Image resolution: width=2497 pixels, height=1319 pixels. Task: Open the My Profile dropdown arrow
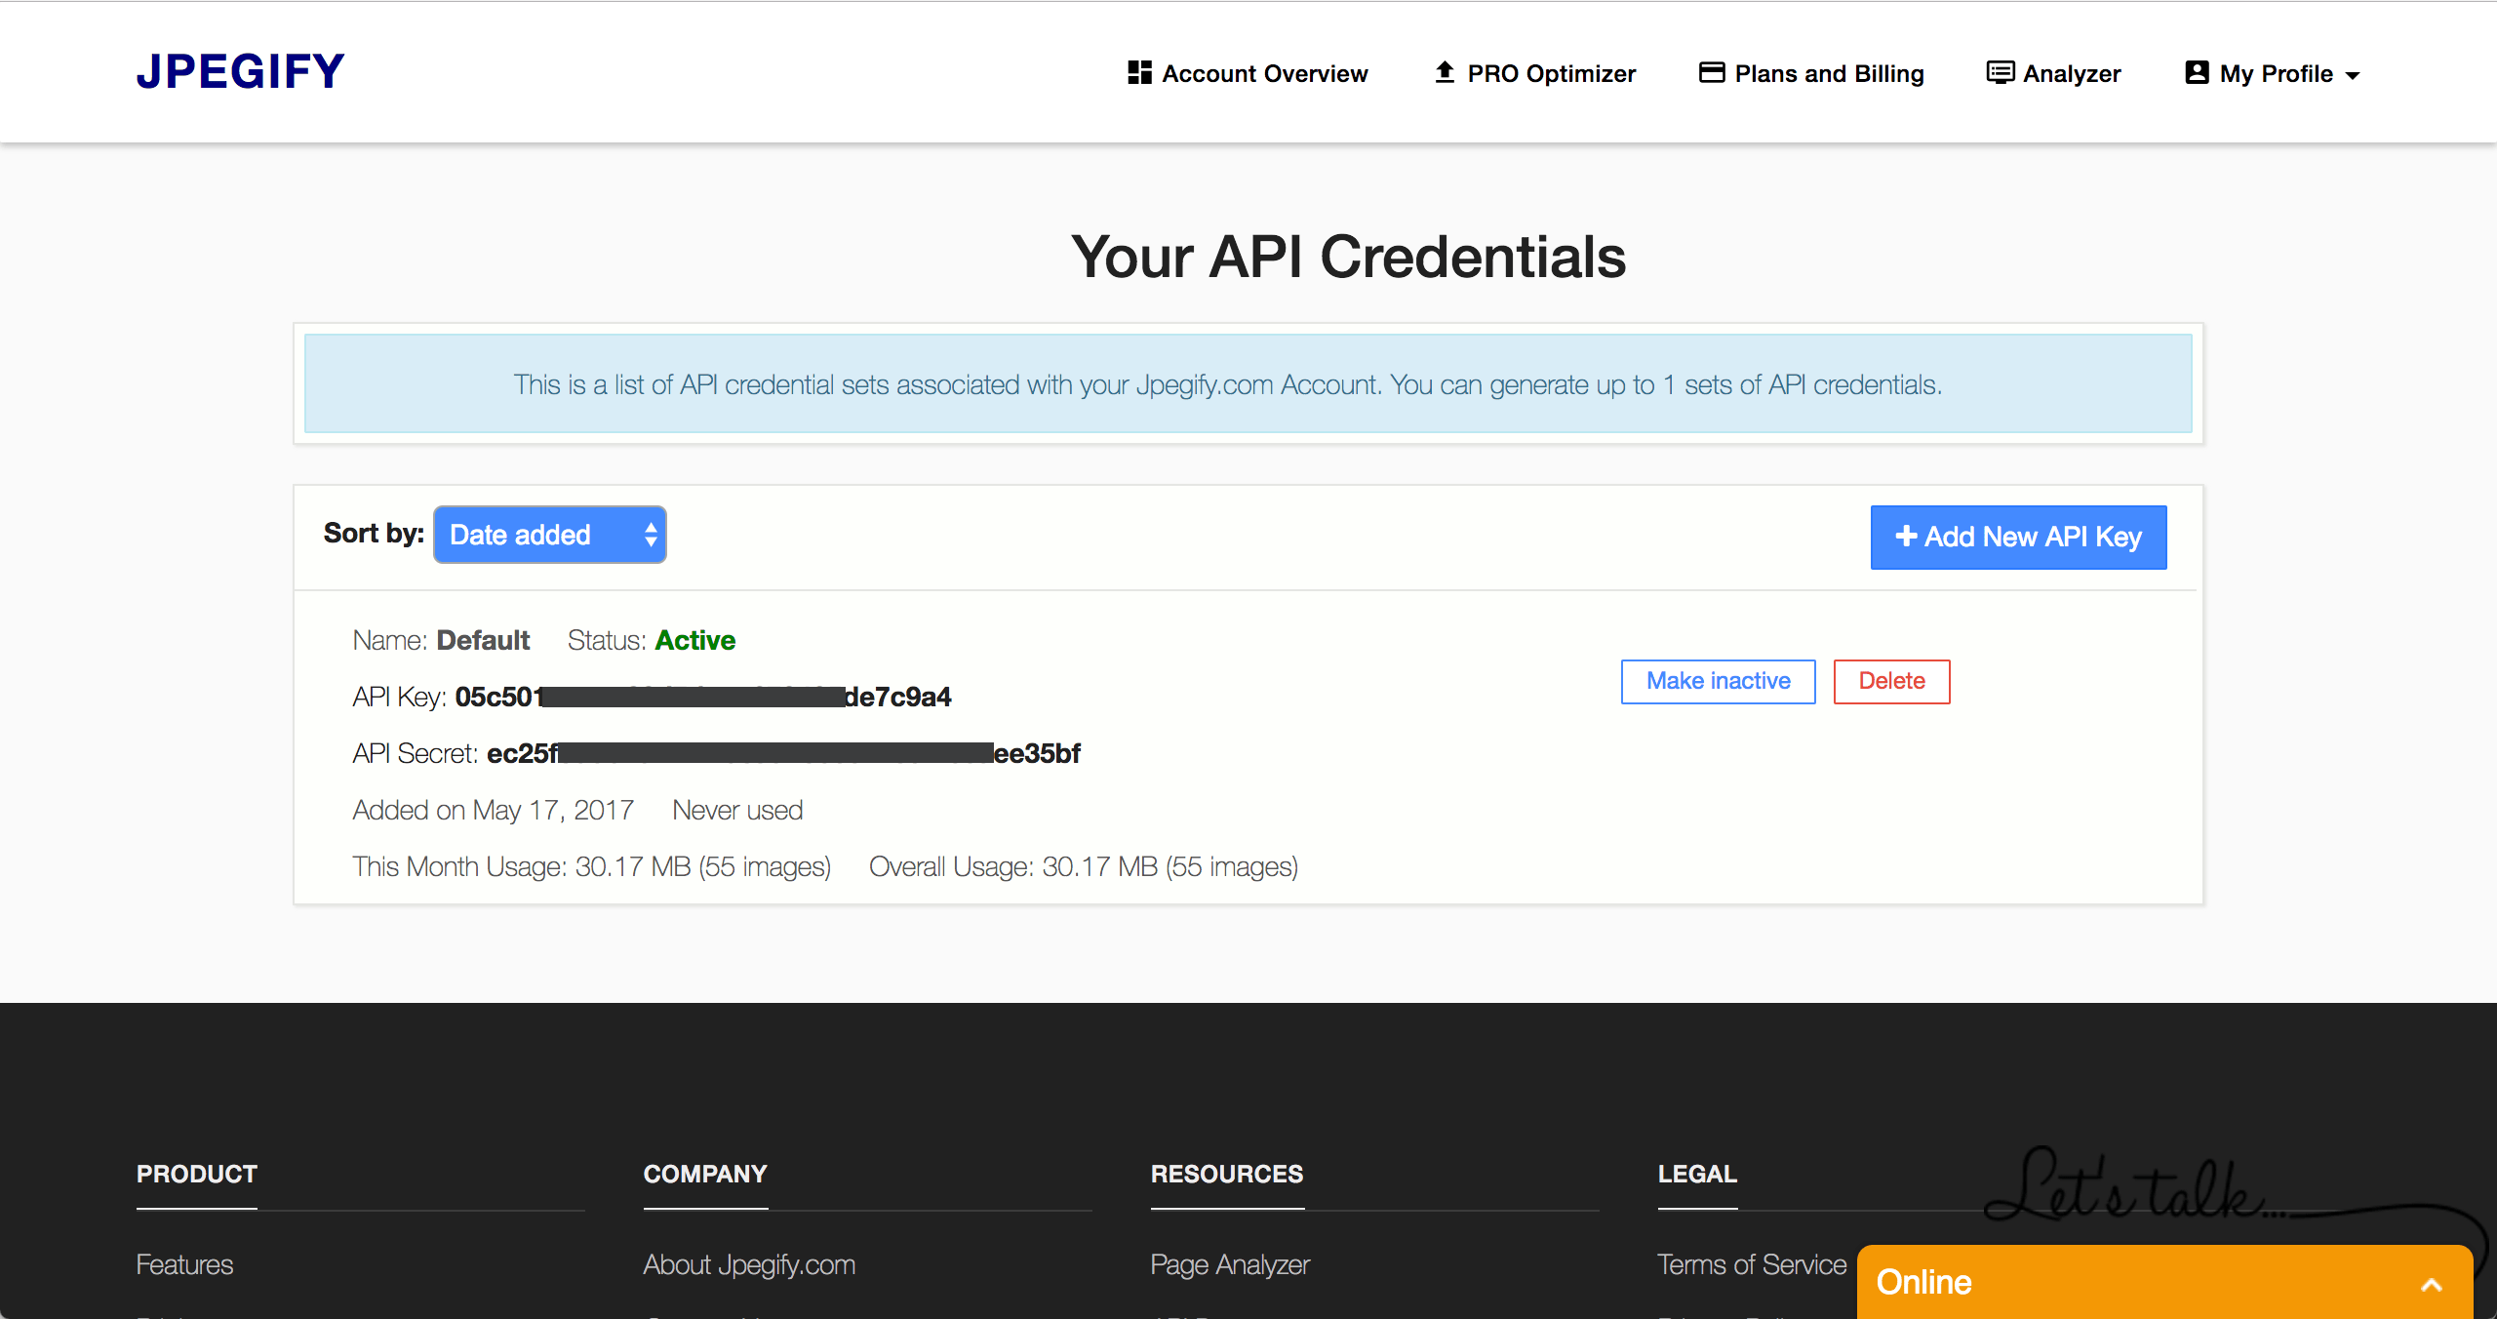[x=2353, y=75]
